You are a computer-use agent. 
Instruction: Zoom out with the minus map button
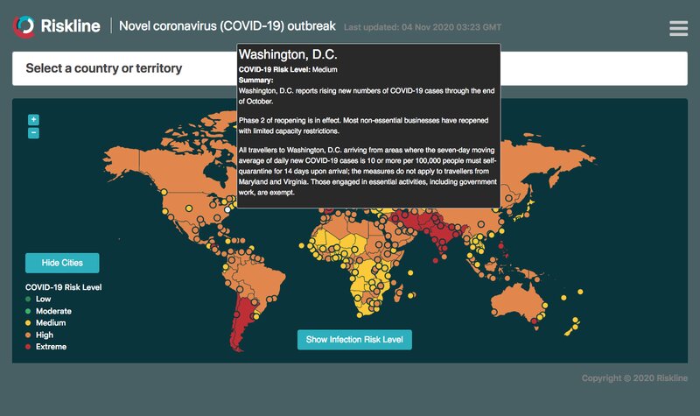coord(33,133)
